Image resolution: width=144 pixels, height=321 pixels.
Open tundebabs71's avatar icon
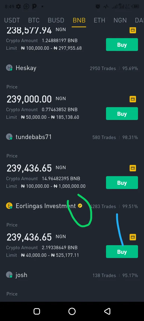click(x=9, y=137)
